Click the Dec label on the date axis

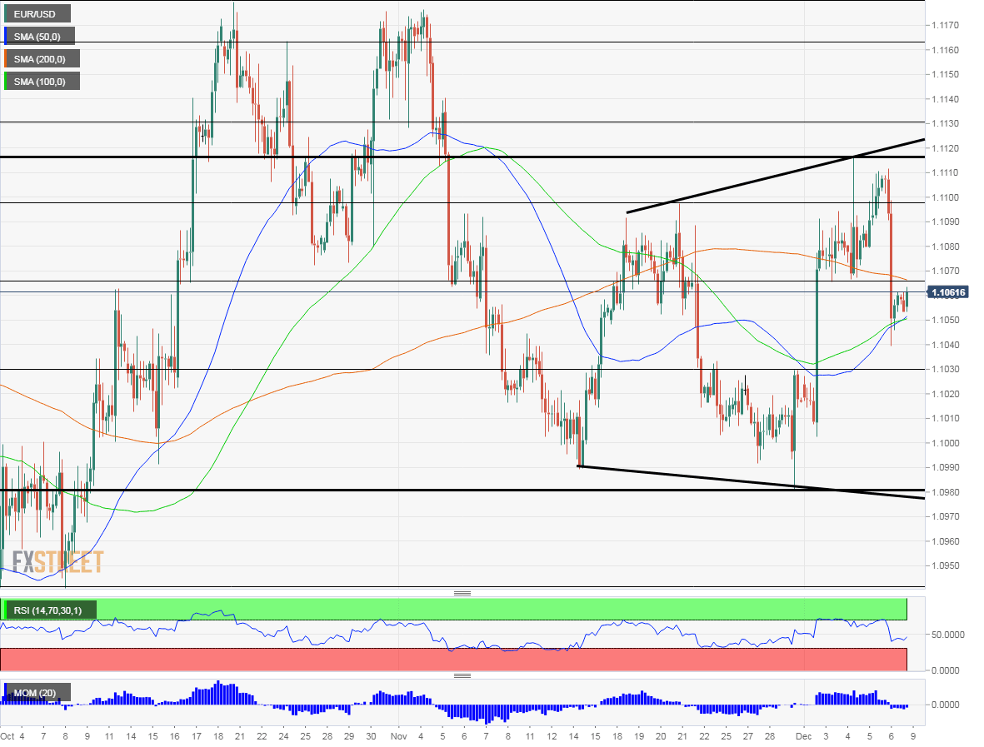(805, 737)
